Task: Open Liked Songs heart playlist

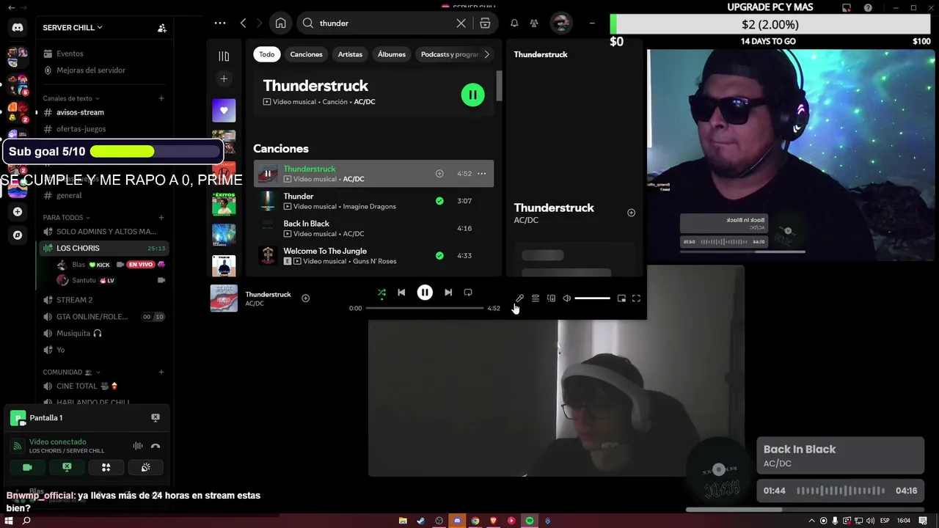Action: (x=224, y=110)
